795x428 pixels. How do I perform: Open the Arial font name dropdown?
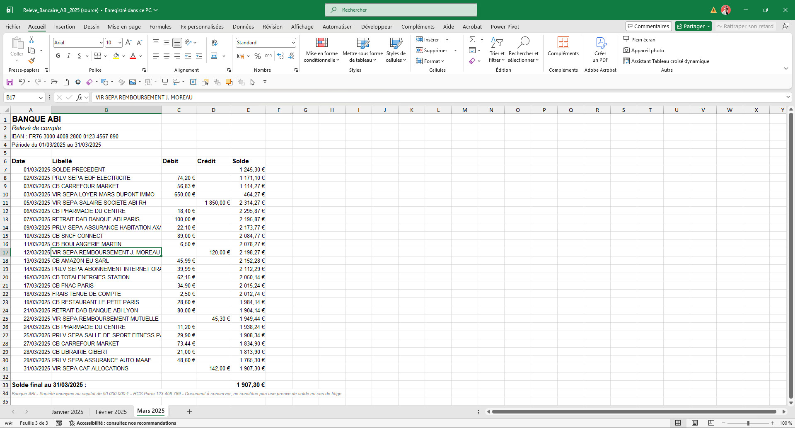click(101, 43)
